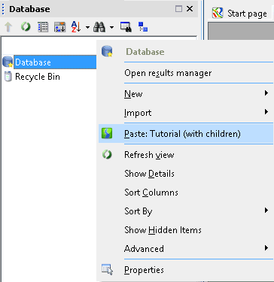274x282 pixels.
Task: Open dropdown arrow next to A-Z sort
Action: pos(87,27)
